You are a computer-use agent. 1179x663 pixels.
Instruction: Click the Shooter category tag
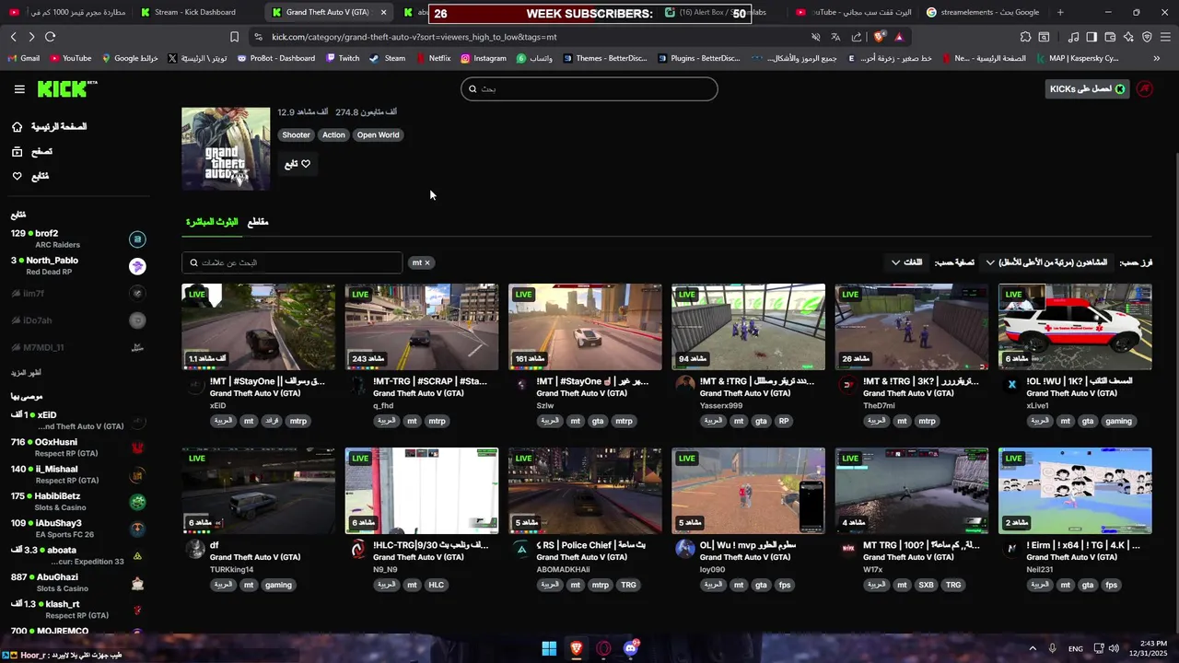[296, 134]
